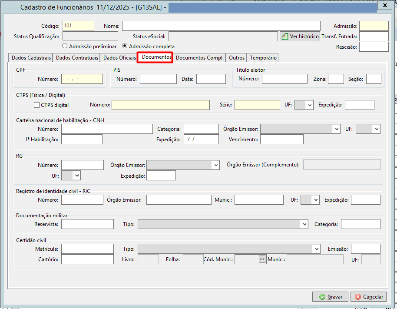397x309 pixels.
Task: Click the Código field showing 101
Action: click(x=78, y=26)
